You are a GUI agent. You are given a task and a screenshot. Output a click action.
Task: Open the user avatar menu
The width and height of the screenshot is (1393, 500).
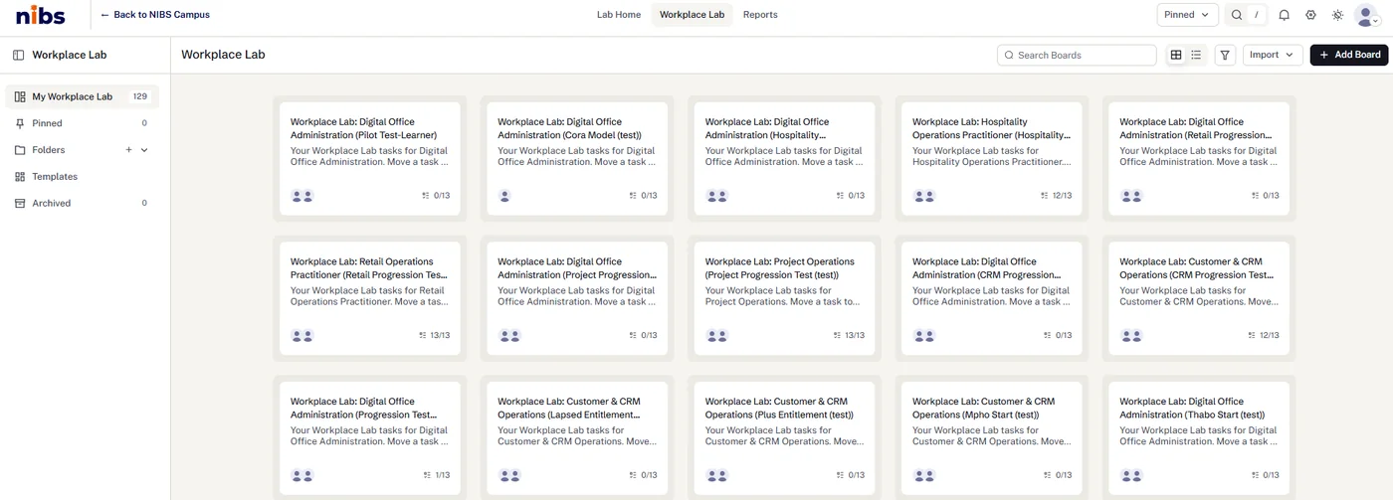1366,15
